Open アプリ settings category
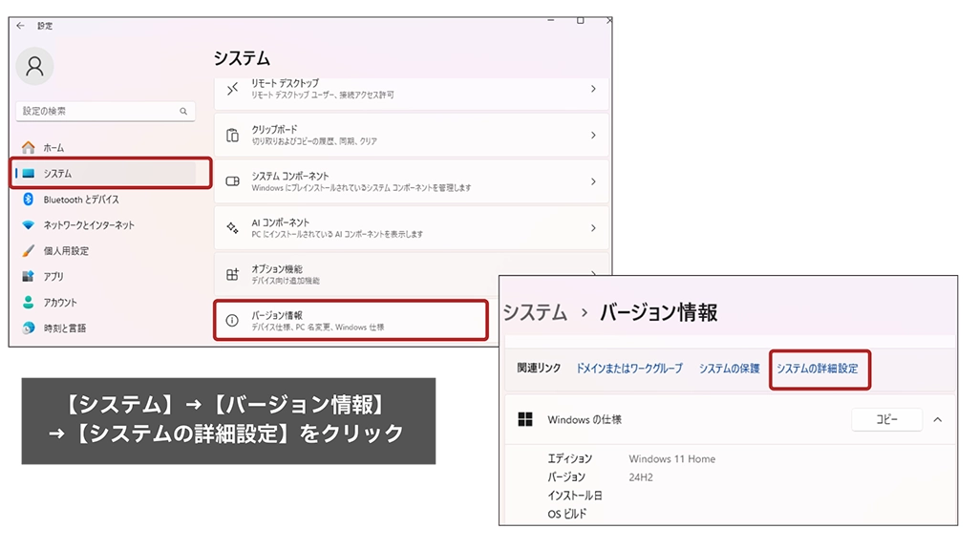 click(x=53, y=277)
